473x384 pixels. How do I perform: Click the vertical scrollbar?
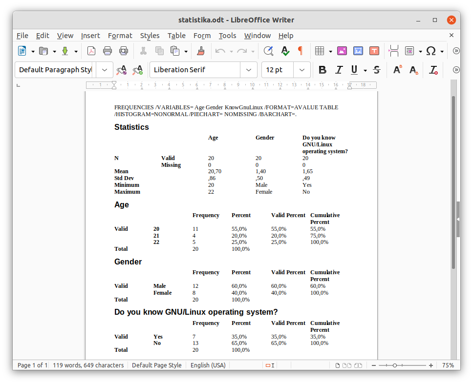(453, 182)
